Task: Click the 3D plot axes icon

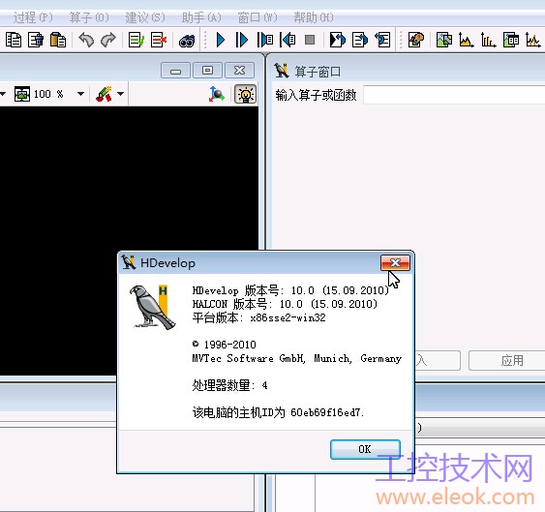Action: 217,94
